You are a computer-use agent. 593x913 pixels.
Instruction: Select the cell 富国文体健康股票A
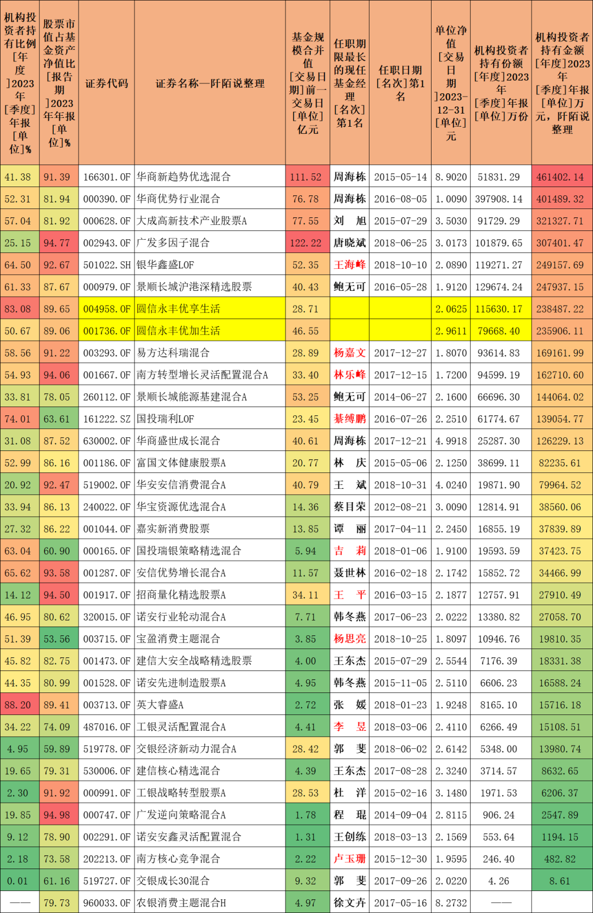[210, 463]
